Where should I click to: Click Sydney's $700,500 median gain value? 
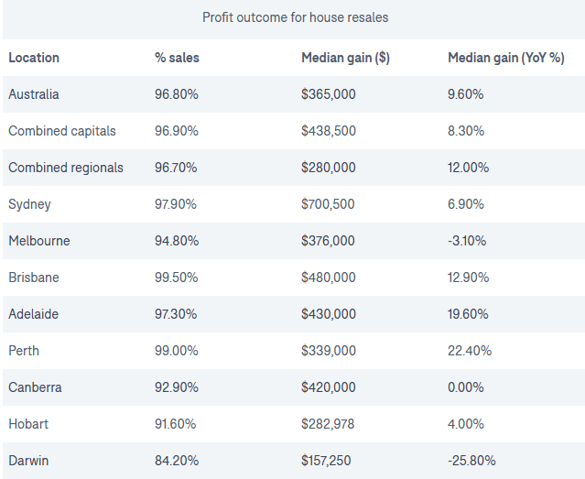coord(328,204)
